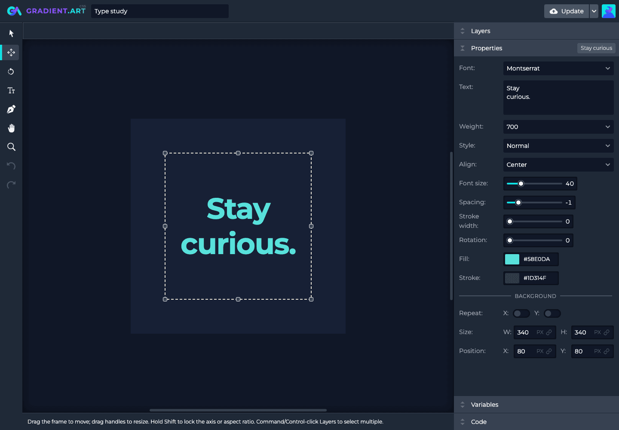Open the Style dropdown showing Normal
This screenshot has width=619, height=430.
pyautogui.click(x=558, y=146)
